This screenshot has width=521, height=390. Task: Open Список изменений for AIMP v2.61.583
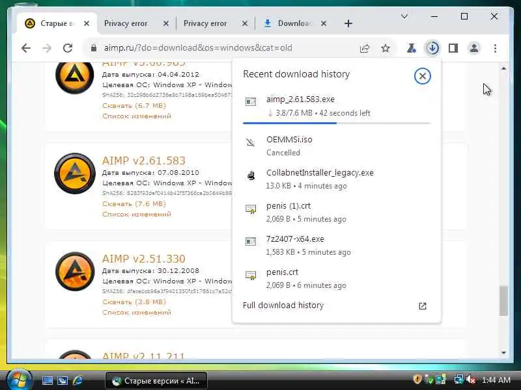coord(137,214)
